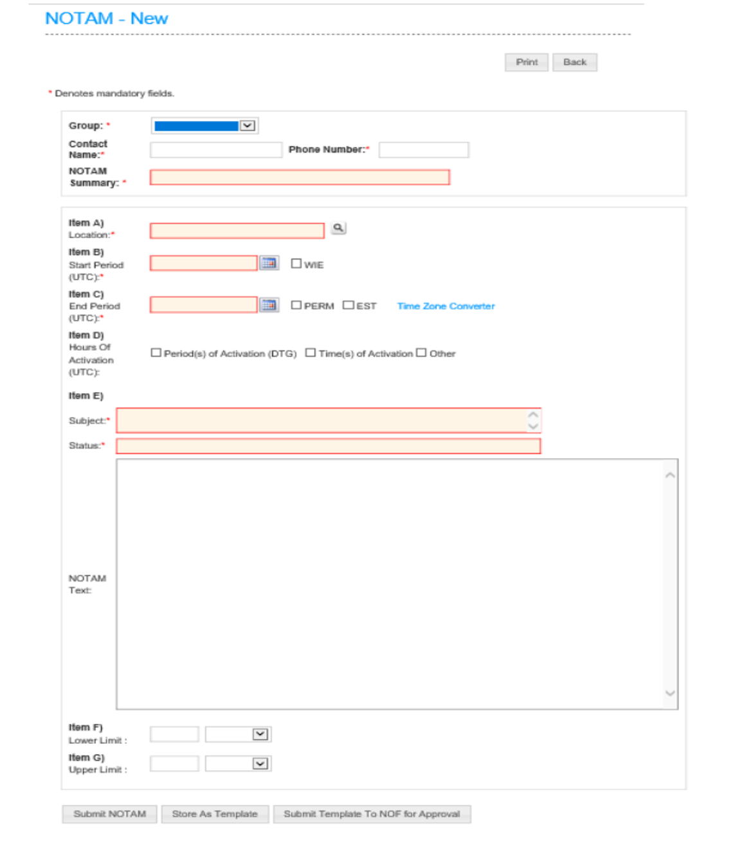
Task: Click NOTAM Text scroll up arrow
Action: (x=670, y=475)
